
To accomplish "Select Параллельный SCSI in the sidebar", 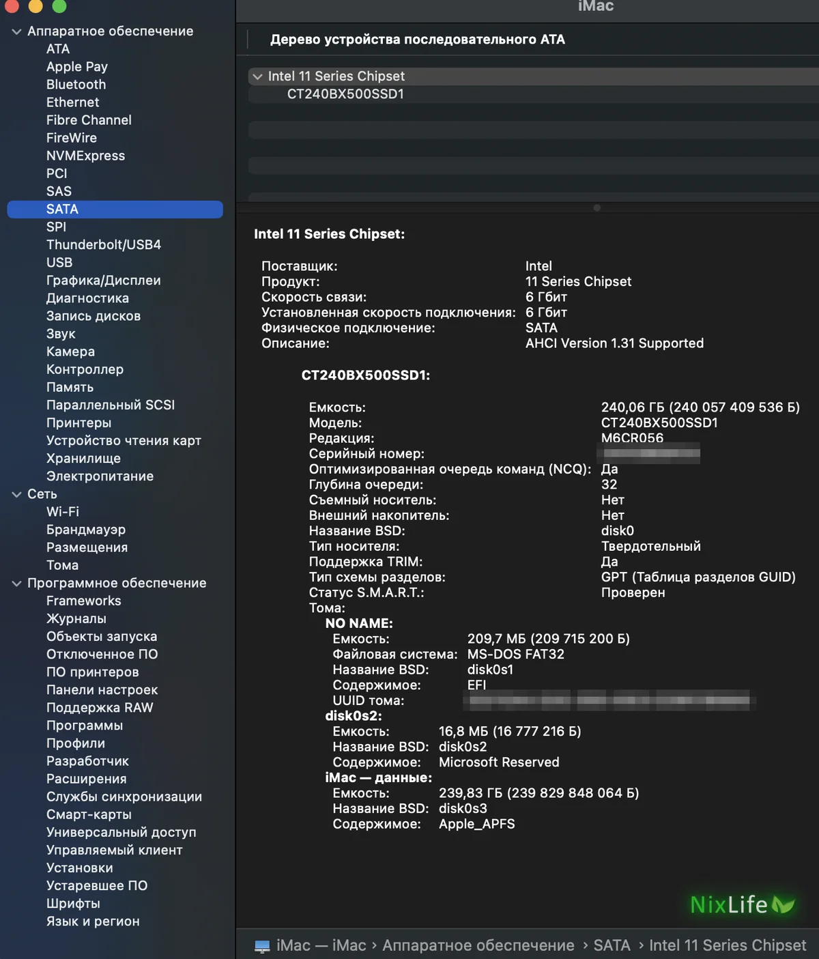I will 111,405.
